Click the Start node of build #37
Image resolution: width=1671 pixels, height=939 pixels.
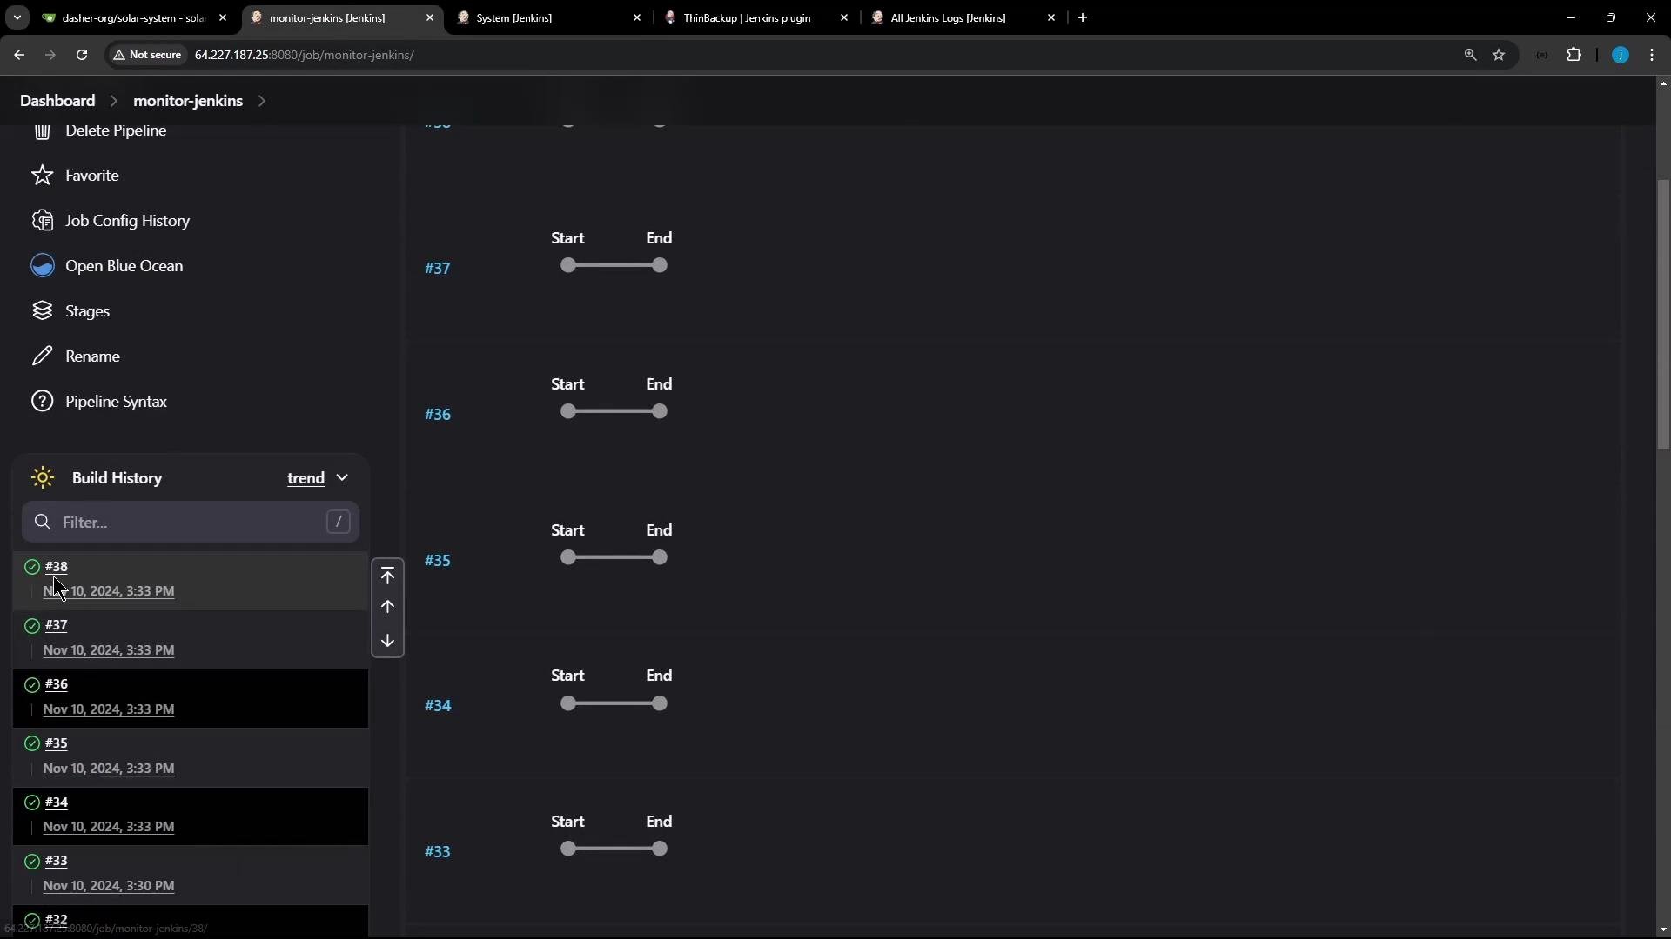(568, 265)
